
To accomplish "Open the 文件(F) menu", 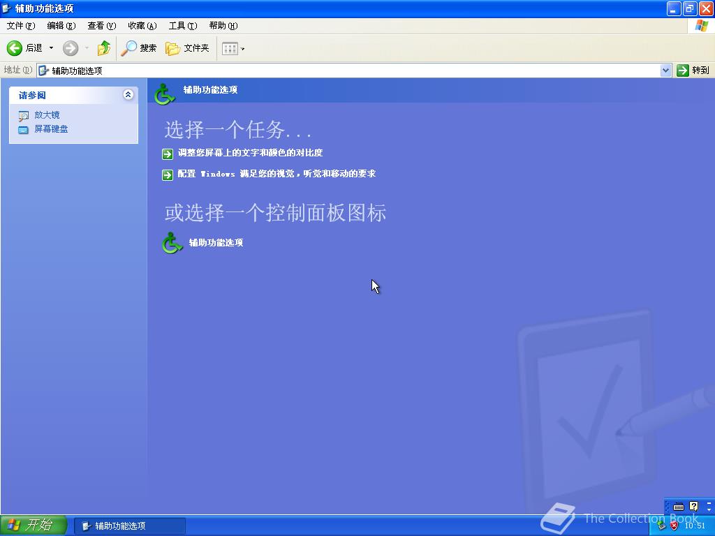I will (x=20, y=26).
